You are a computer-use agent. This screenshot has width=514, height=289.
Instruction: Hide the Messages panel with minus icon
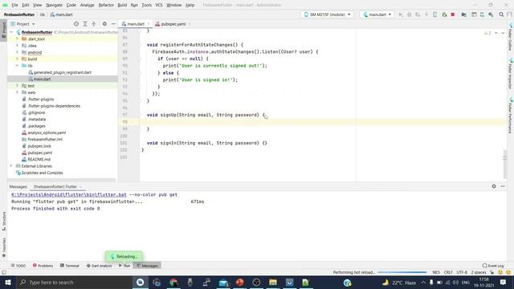[x=503, y=186]
